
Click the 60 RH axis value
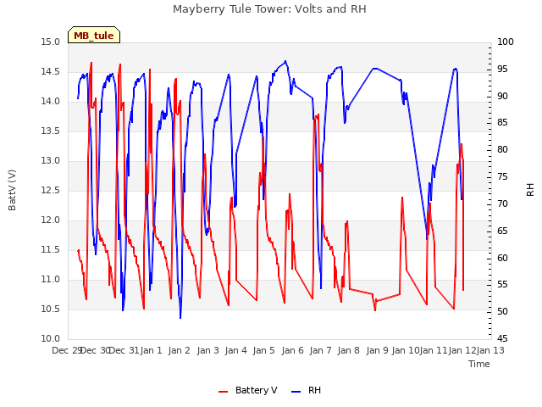[502, 258]
